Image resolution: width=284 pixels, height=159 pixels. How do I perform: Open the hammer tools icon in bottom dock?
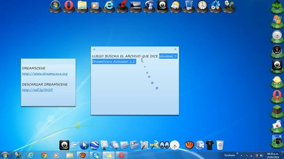click(154, 145)
